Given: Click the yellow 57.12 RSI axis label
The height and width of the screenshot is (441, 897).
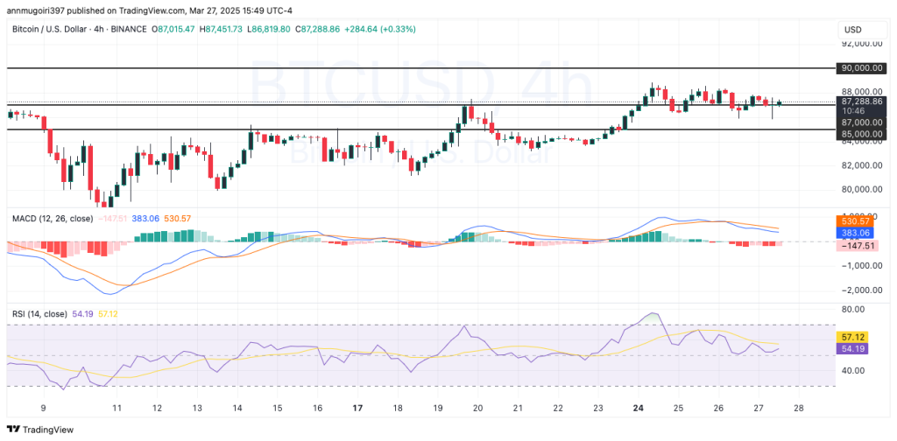Looking at the screenshot, I should pyautogui.click(x=853, y=336).
